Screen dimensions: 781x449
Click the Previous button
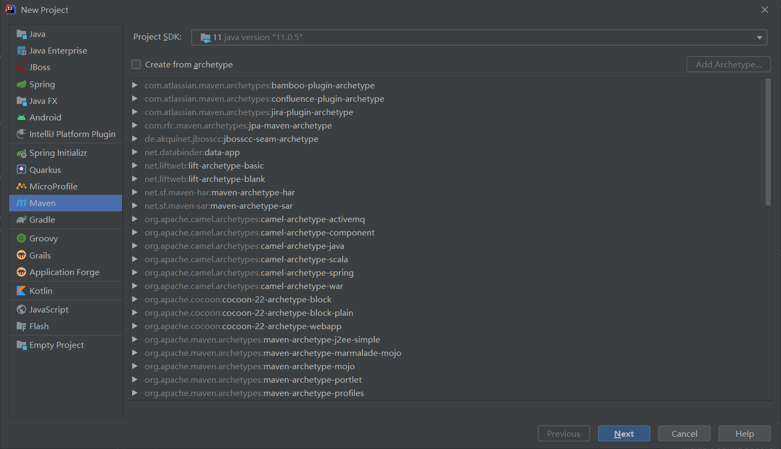click(x=564, y=434)
